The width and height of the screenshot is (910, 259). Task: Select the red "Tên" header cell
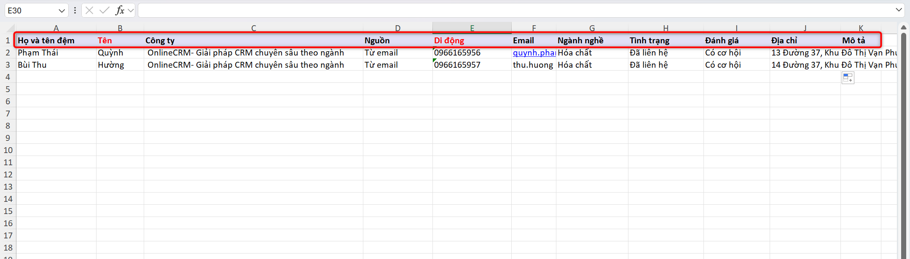[120, 41]
